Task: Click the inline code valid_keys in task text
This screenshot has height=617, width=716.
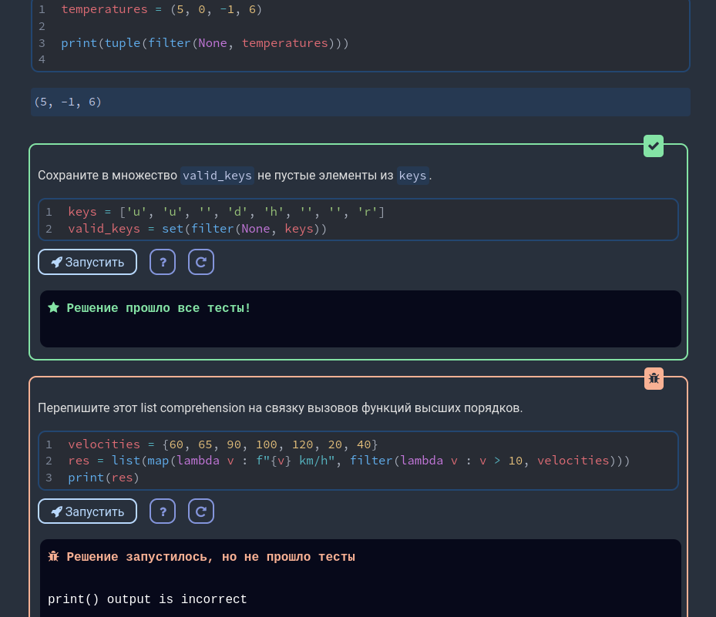Action: (217, 176)
